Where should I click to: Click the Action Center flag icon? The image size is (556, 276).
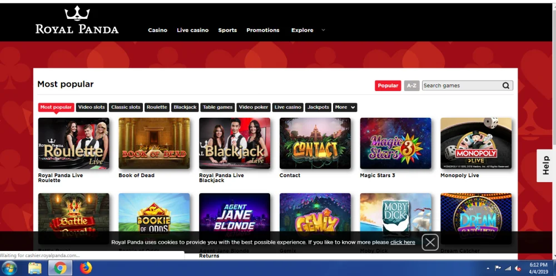[x=498, y=269]
